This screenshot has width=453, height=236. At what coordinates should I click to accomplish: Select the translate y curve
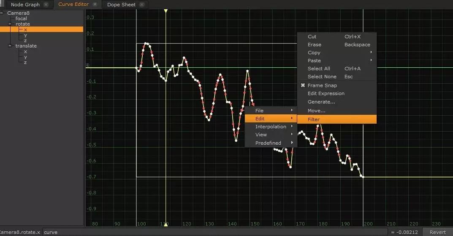pos(25,57)
